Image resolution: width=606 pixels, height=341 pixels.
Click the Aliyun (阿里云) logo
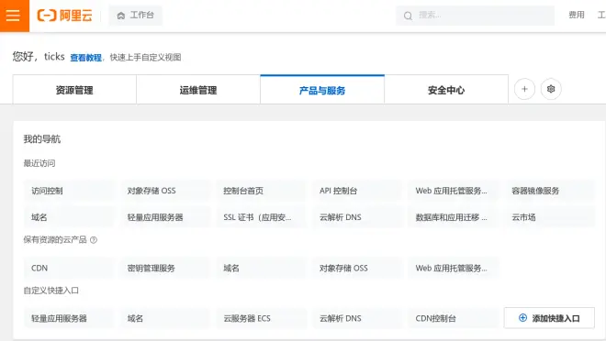(64, 16)
